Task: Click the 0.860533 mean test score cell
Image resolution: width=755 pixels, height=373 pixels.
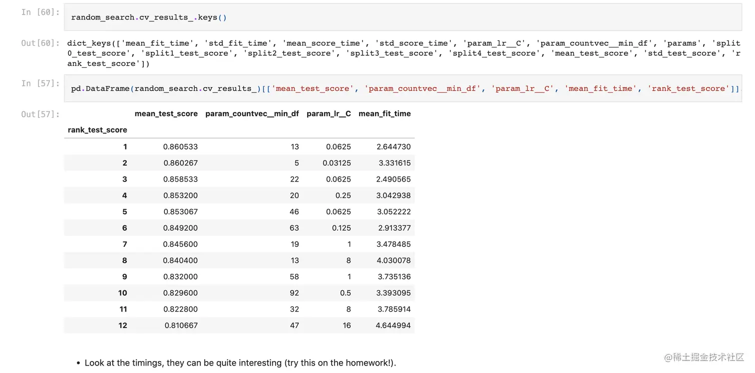Action: 180,147
